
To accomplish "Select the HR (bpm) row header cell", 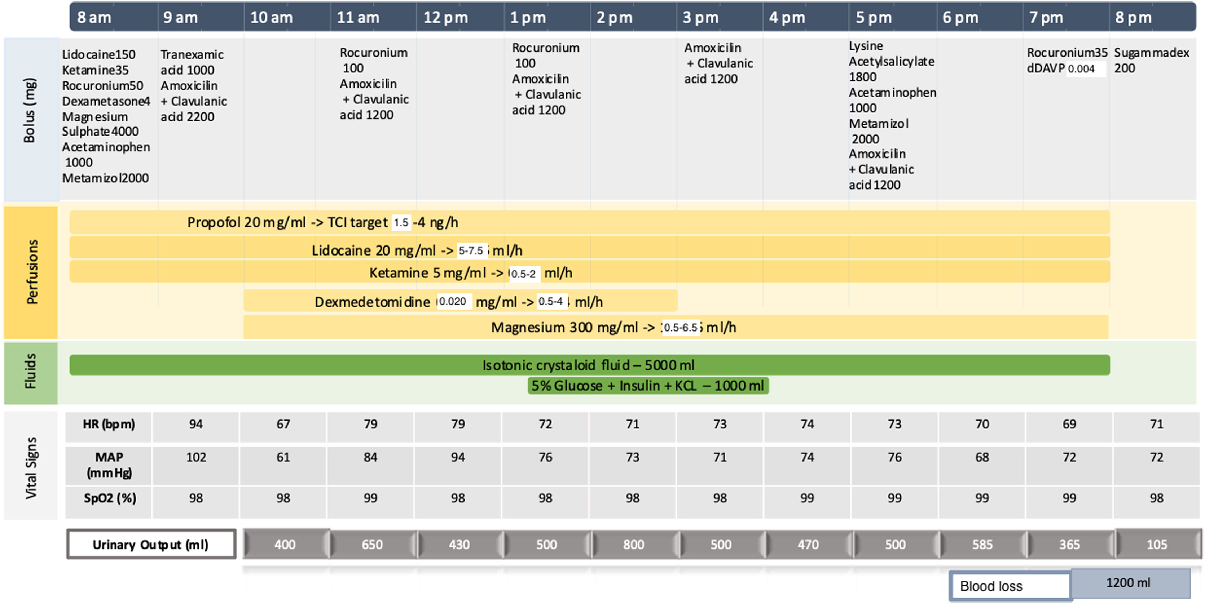I will pos(109,425).
